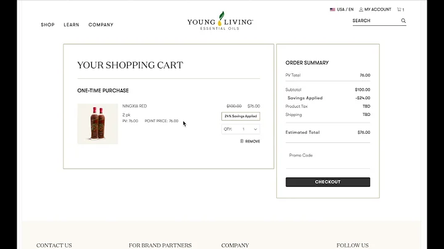Click the Estimated Total $76.00 value
Image resolution: width=444 pixels, height=249 pixels.
tap(364, 132)
